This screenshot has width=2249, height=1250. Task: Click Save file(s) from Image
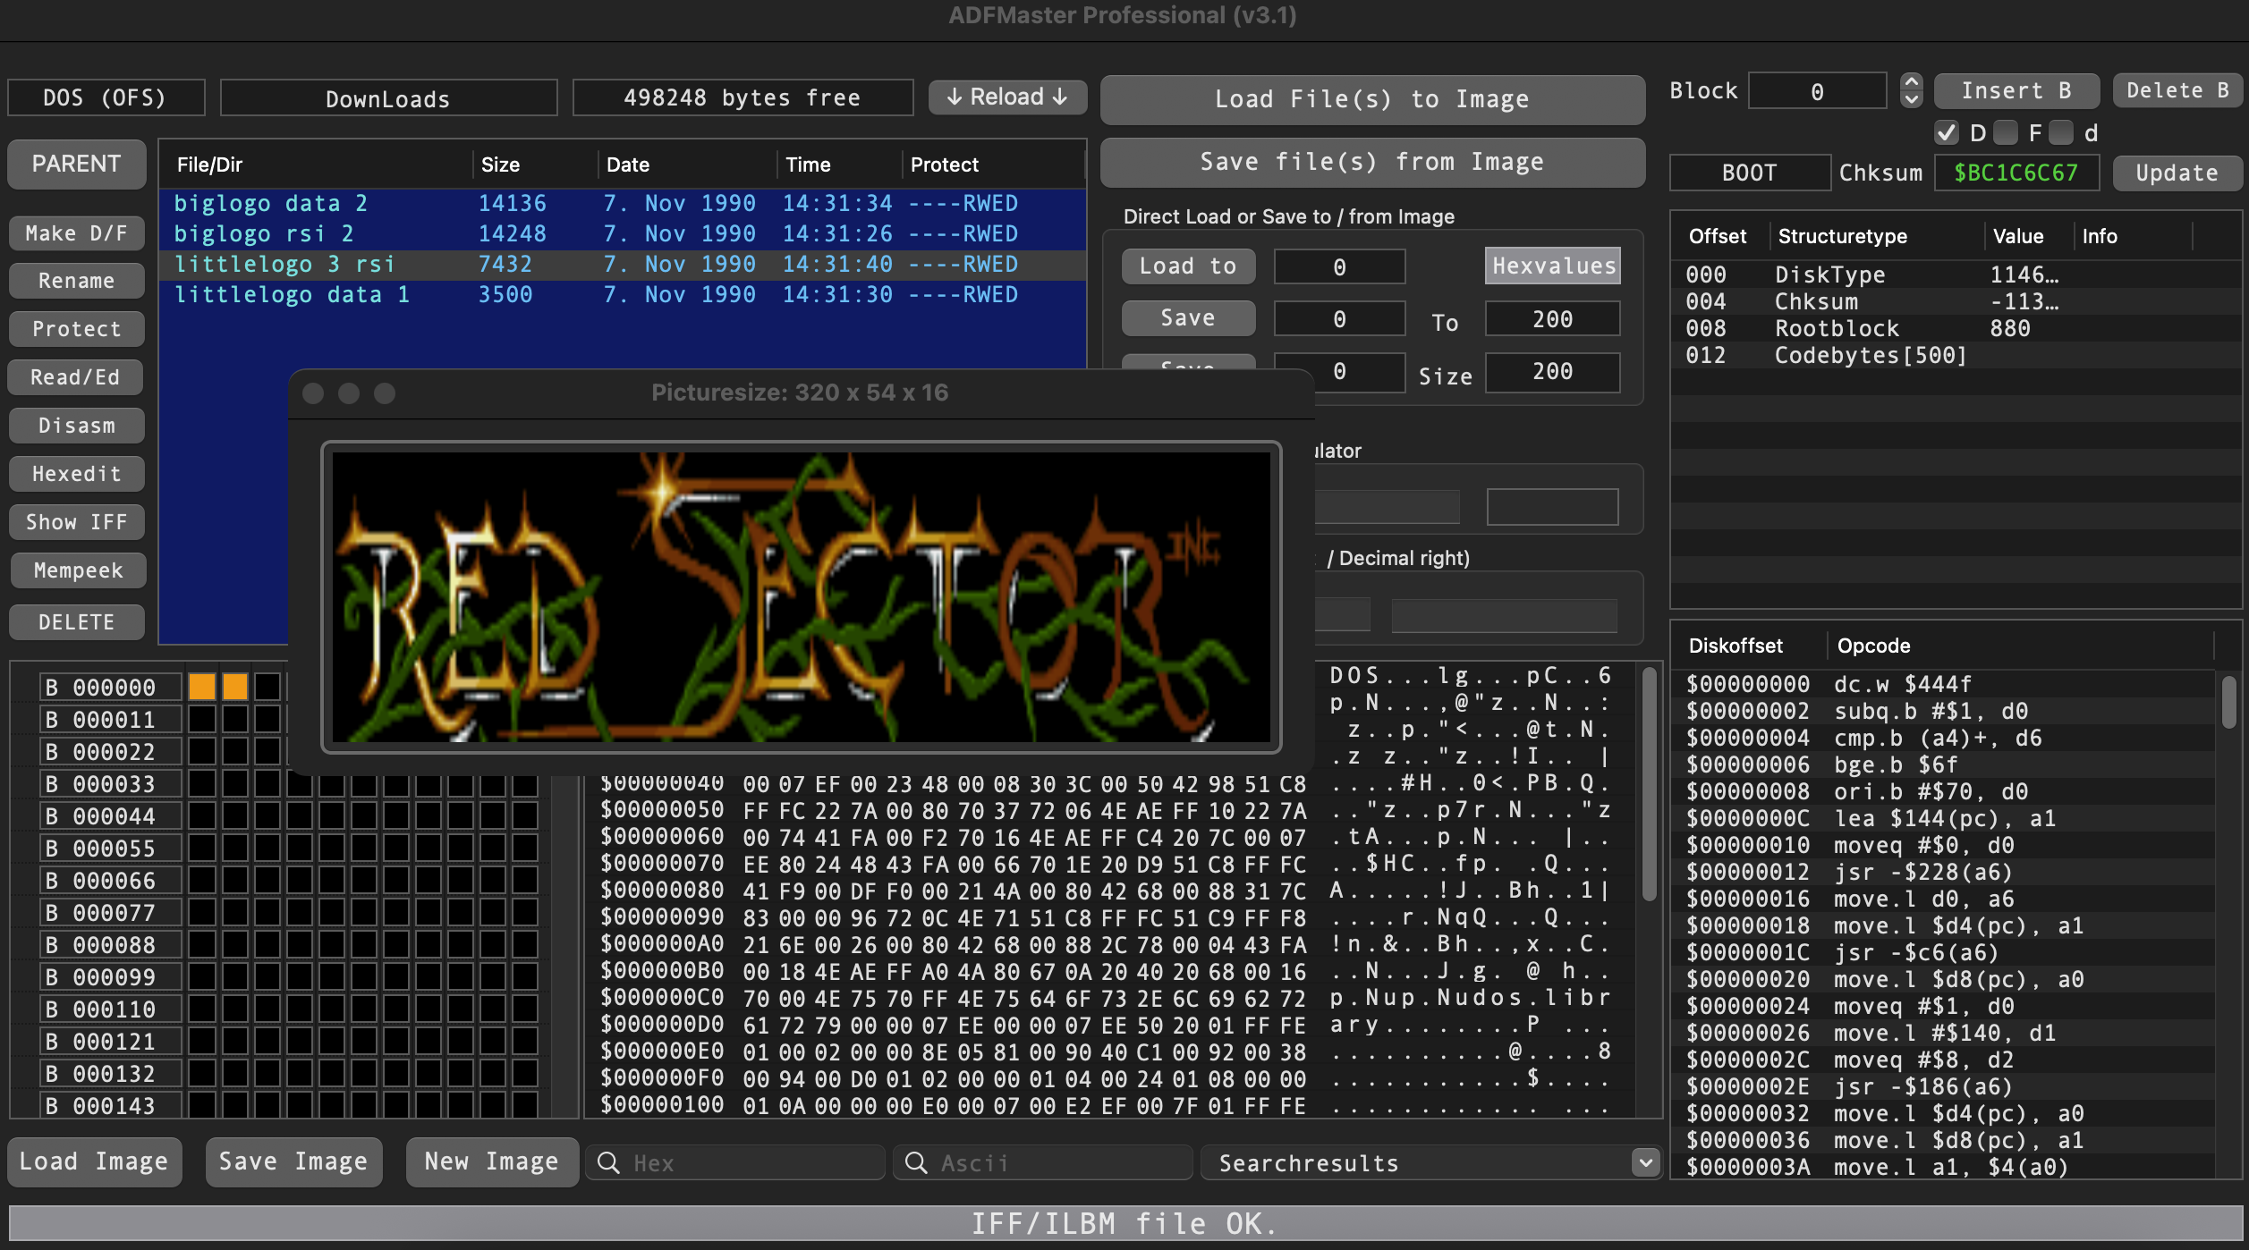tap(1372, 162)
